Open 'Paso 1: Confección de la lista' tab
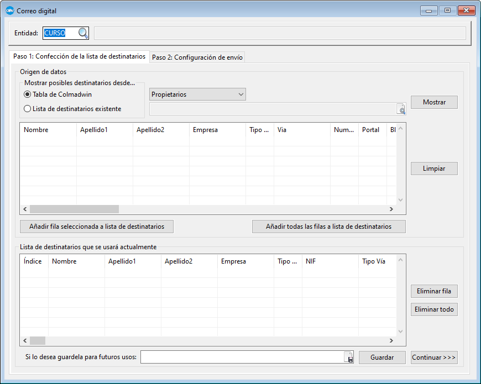The image size is (481, 384). [x=79, y=56]
